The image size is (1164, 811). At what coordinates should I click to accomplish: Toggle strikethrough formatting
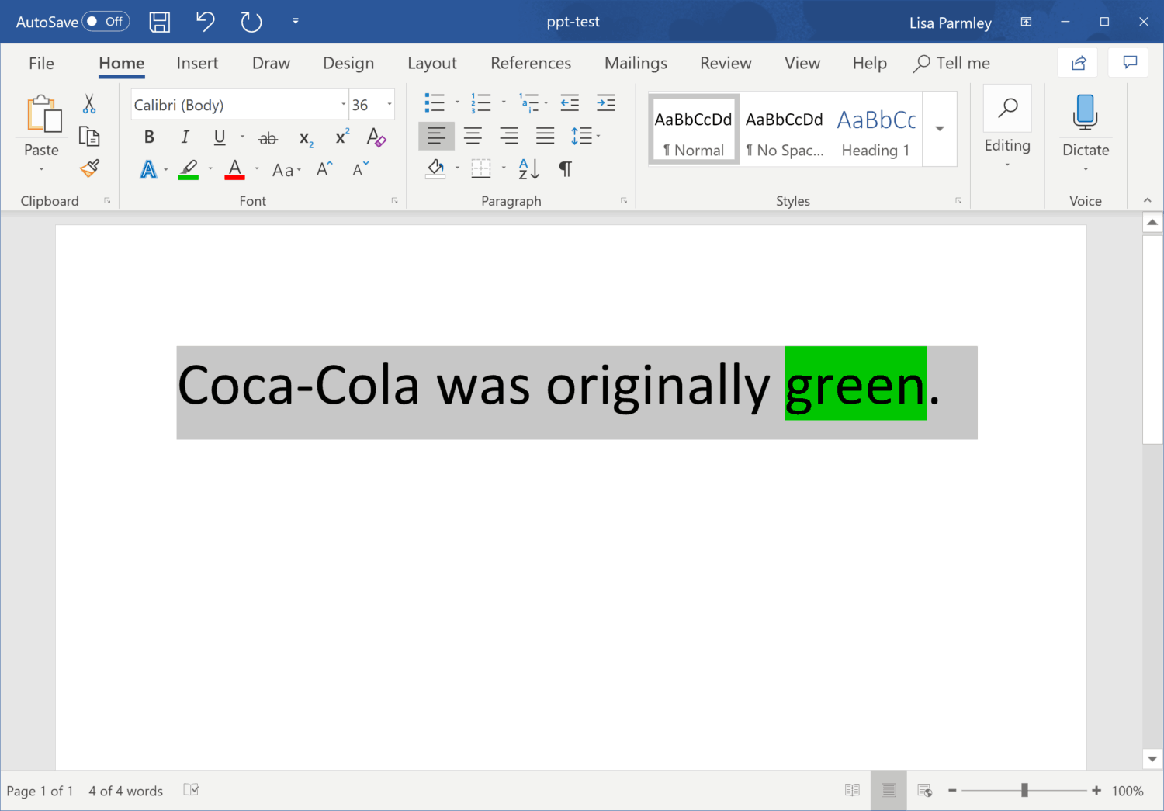pyautogui.click(x=268, y=138)
